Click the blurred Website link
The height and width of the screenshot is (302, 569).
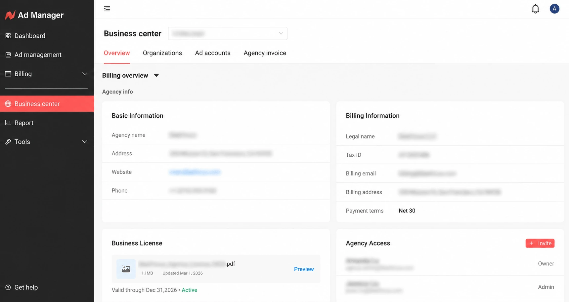point(195,172)
